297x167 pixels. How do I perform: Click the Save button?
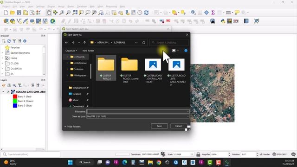pos(159,126)
